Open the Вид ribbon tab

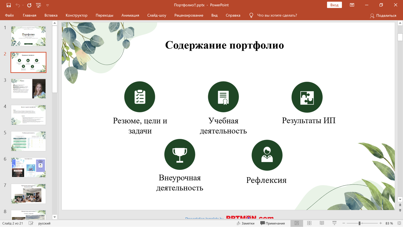pos(215,15)
